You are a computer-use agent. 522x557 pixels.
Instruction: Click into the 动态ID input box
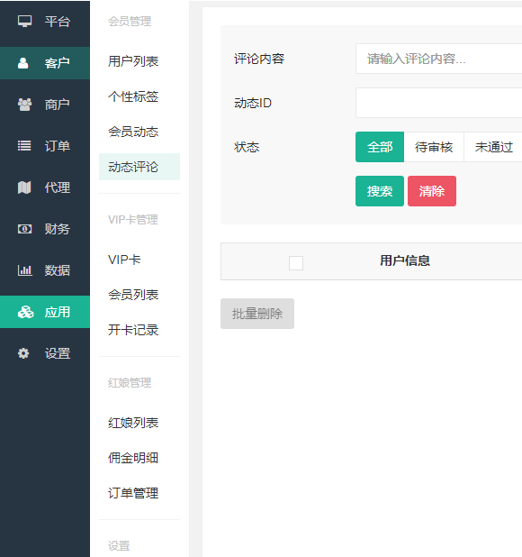[x=438, y=103]
